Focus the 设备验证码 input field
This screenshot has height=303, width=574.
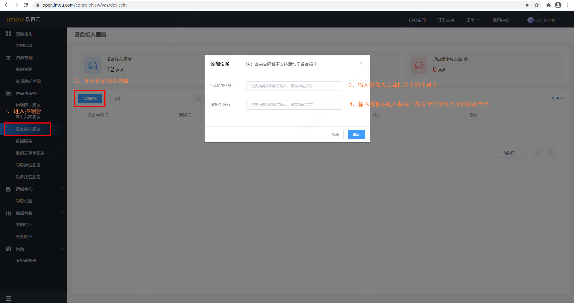[x=294, y=105]
